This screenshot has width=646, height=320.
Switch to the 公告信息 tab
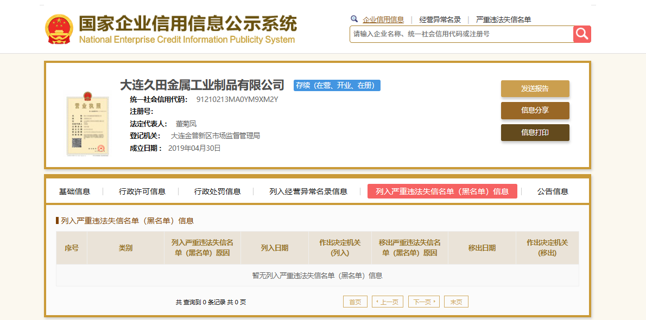tap(553, 191)
